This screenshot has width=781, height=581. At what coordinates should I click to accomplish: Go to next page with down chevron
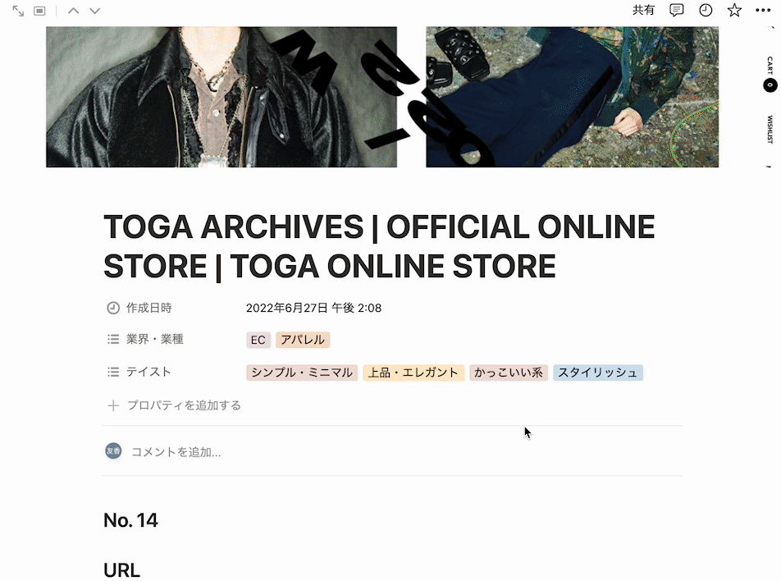(94, 11)
